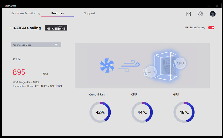The image size is (223, 138).
Task: Click the GPU 46°C gauge
Action: (184, 112)
